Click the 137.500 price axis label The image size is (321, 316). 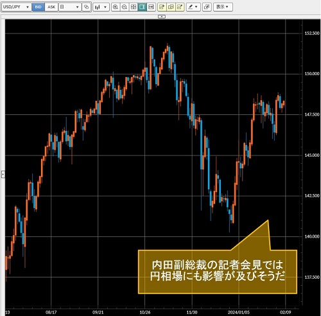click(312, 277)
